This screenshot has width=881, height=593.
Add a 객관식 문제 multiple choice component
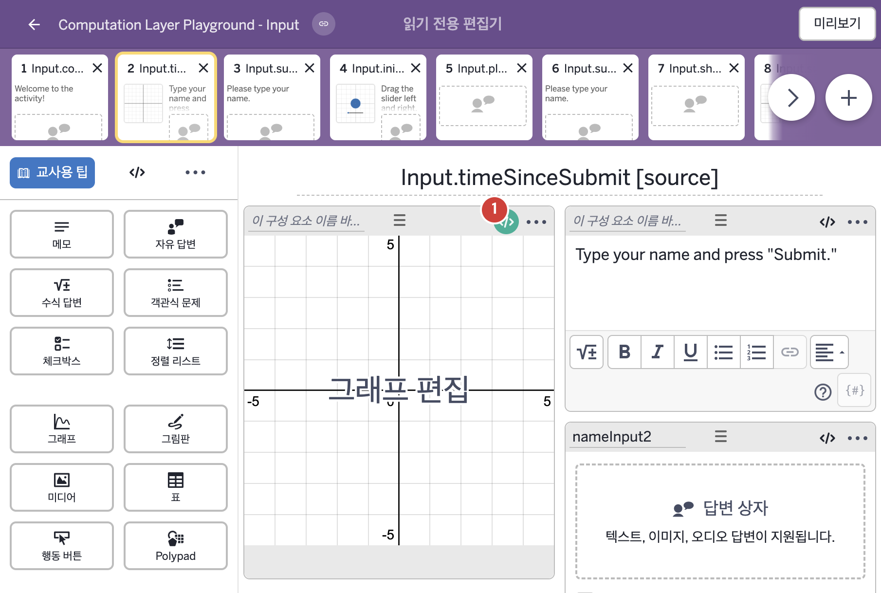coord(176,293)
